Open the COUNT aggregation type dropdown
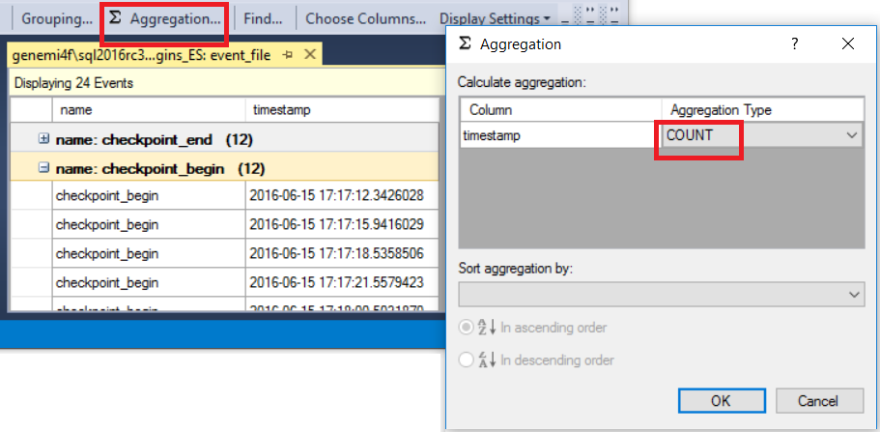The image size is (880, 432). pyautogui.click(x=762, y=135)
